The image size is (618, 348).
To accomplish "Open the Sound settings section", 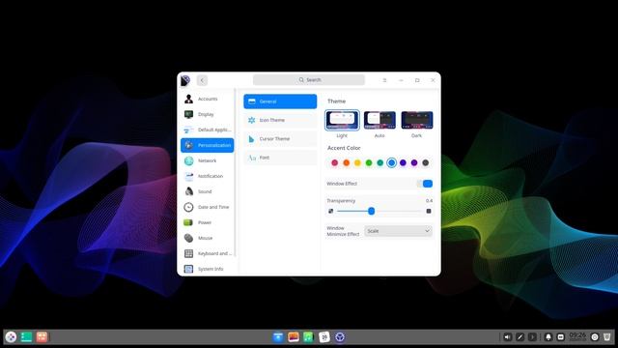I will click(x=208, y=191).
